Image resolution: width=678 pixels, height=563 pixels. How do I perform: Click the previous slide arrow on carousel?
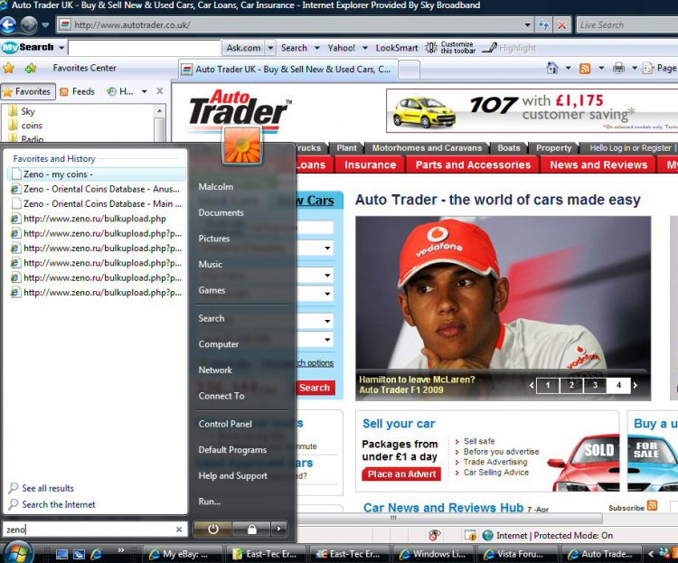click(x=532, y=385)
